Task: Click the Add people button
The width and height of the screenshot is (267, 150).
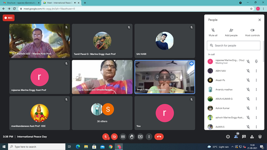Action: [231, 32]
